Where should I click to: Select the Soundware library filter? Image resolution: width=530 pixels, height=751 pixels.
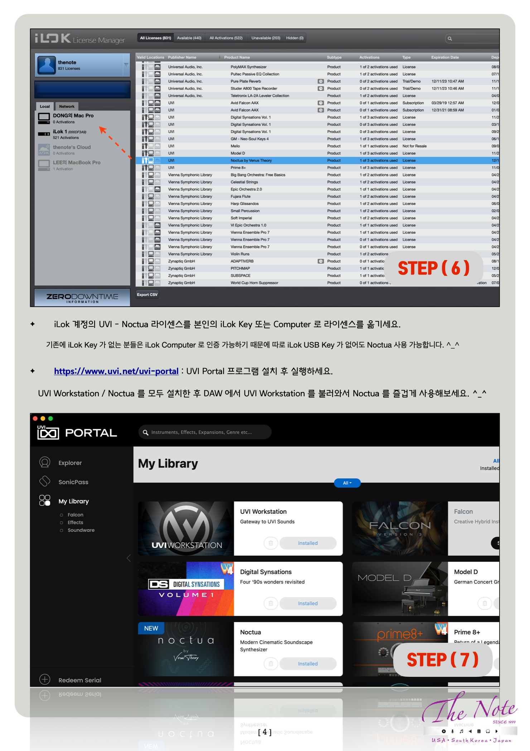point(81,530)
